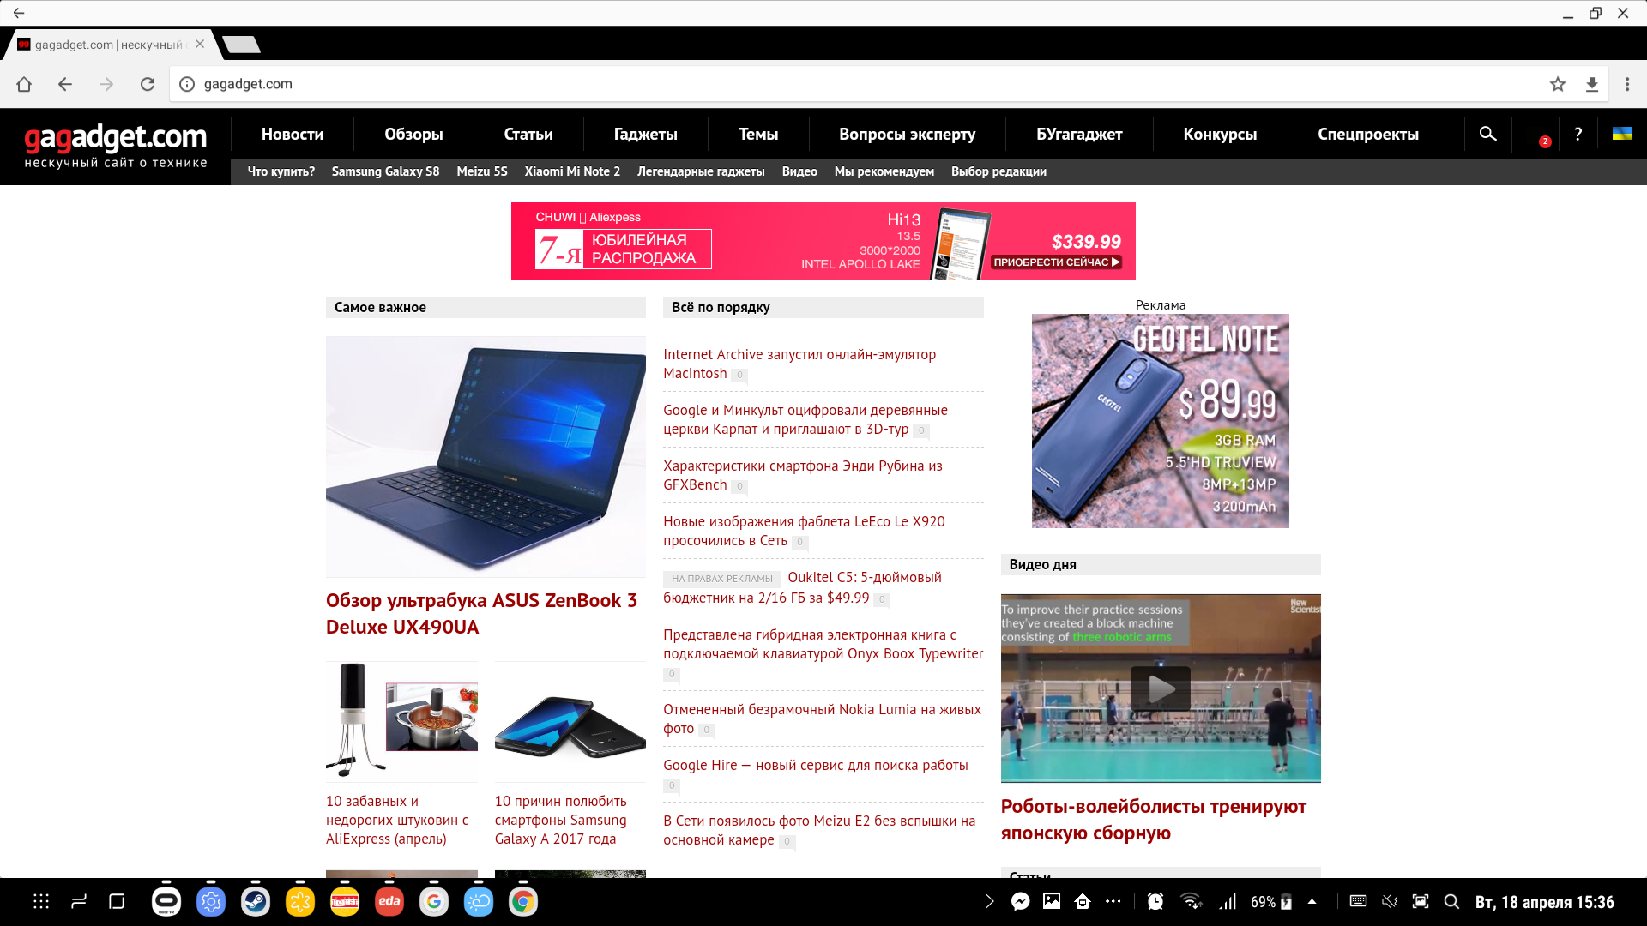Viewport: 1647px width, 926px height.
Task: Open Wi-Fi status in system tray
Action: pos(1191,901)
